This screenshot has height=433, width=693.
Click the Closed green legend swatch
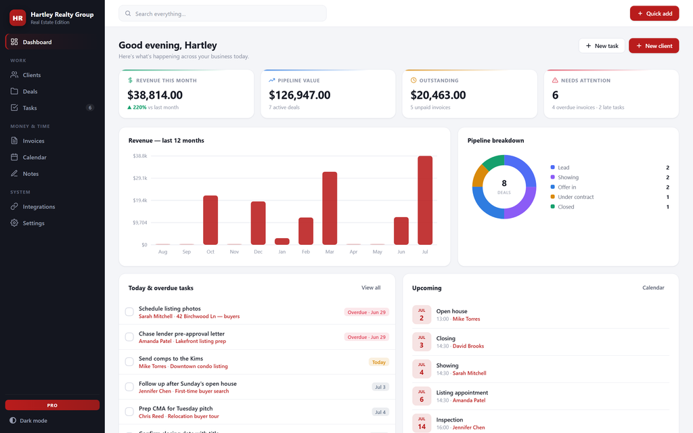pos(552,206)
